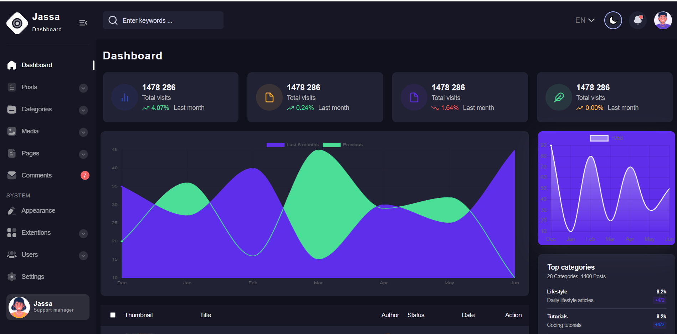Click the user avatar in the top right
This screenshot has height=334, width=677.
coord(663,20)
